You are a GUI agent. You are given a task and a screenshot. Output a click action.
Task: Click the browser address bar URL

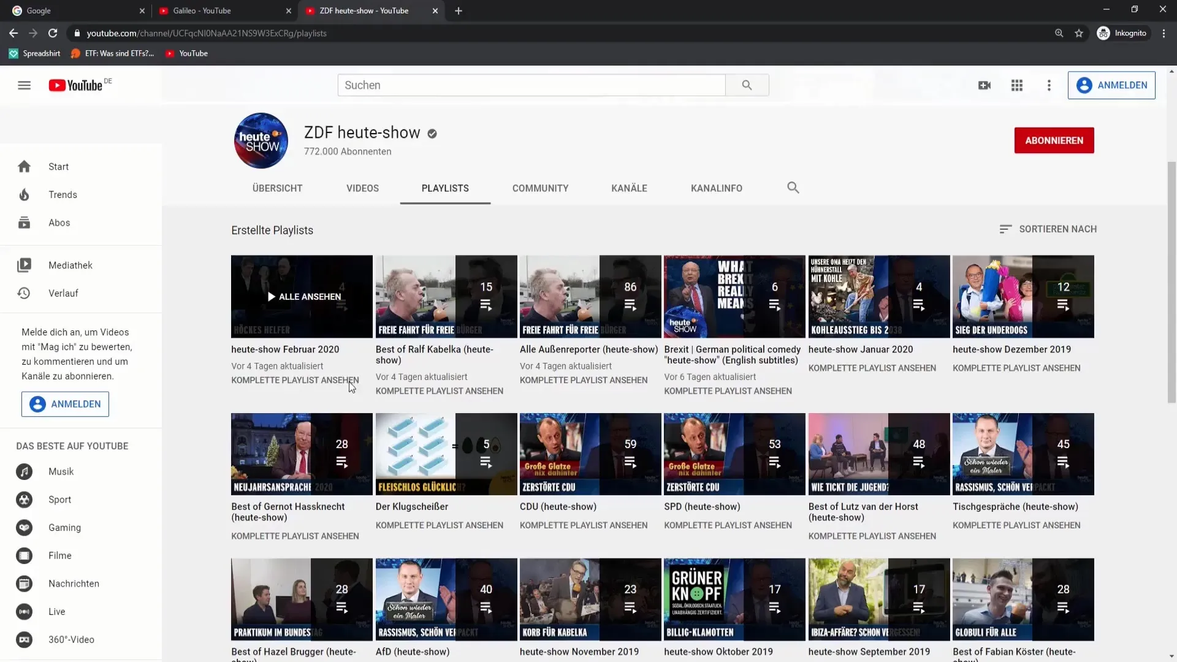tap(207, 33)
